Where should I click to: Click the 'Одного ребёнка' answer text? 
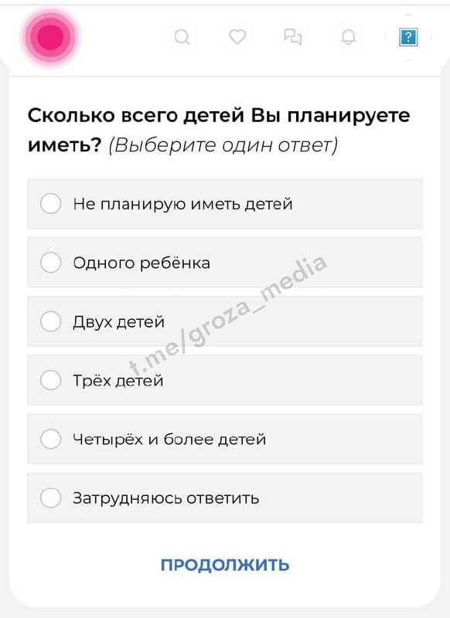pyautogui.click(x=141, y=263)
